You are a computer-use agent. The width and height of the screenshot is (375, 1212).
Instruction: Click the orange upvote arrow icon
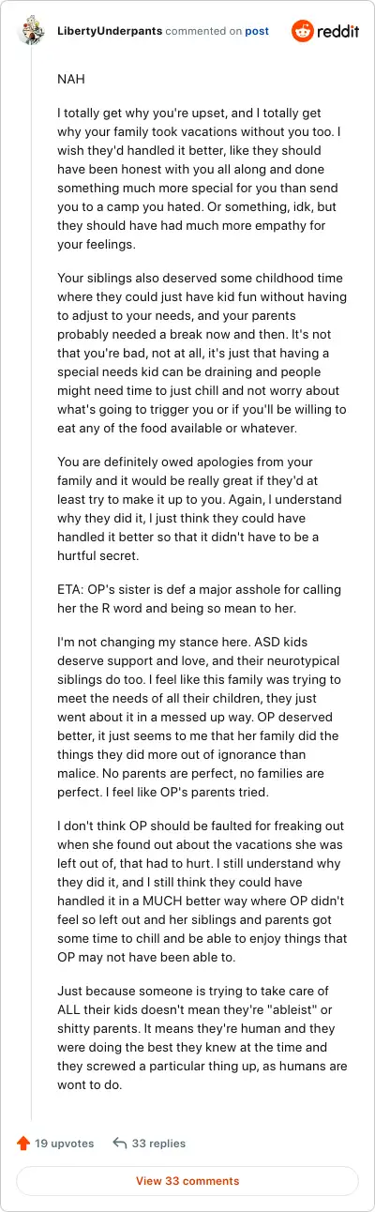[x=23, y=1144]
